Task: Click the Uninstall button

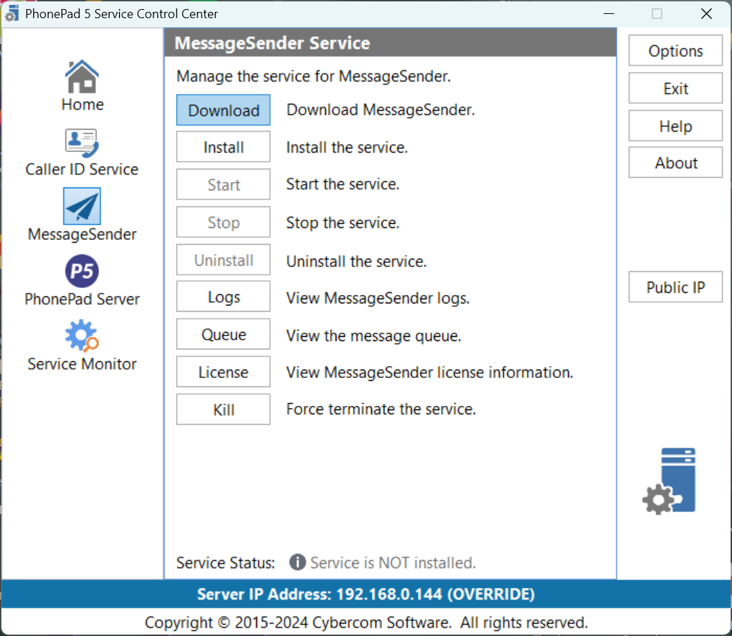Action: [223, 260]
